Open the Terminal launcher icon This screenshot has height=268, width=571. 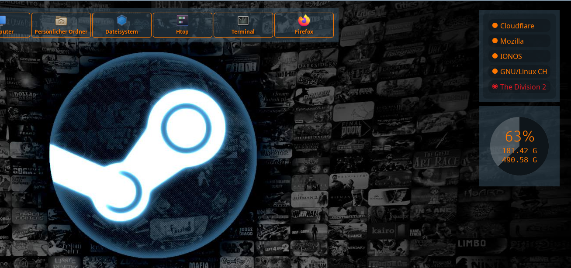tap(243, 21)
